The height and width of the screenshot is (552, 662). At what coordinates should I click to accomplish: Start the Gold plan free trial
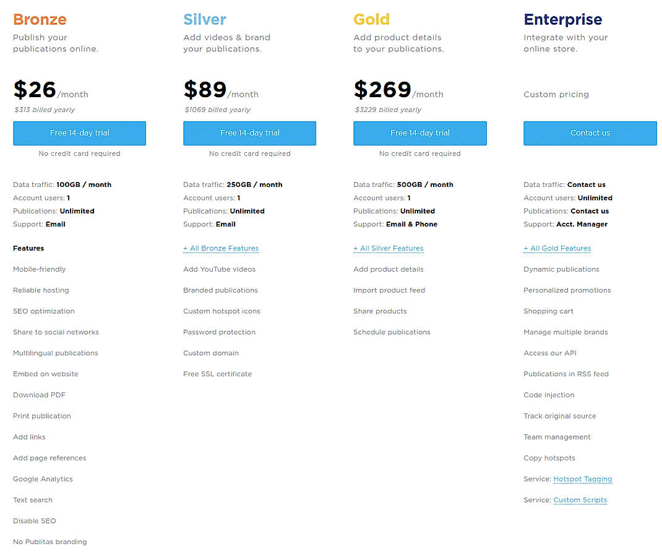(x=419, y=133)
